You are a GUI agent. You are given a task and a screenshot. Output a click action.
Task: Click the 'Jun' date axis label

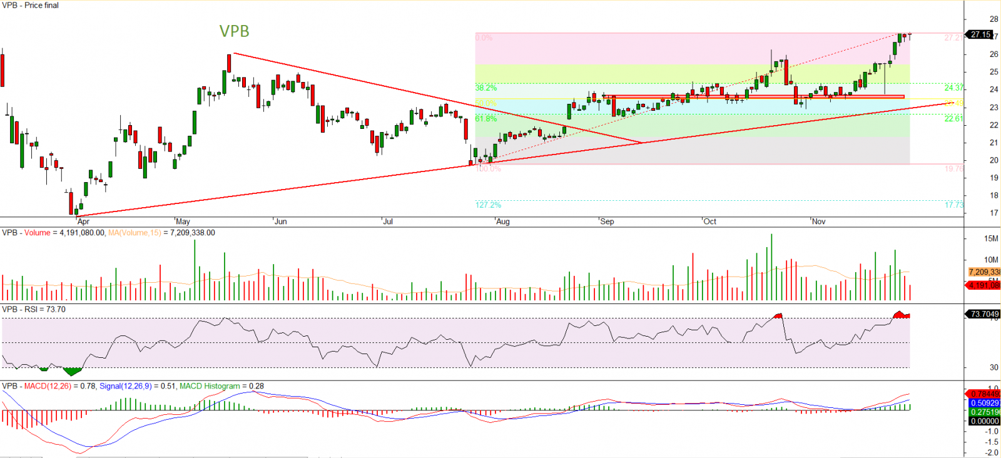tap(280, 221)
